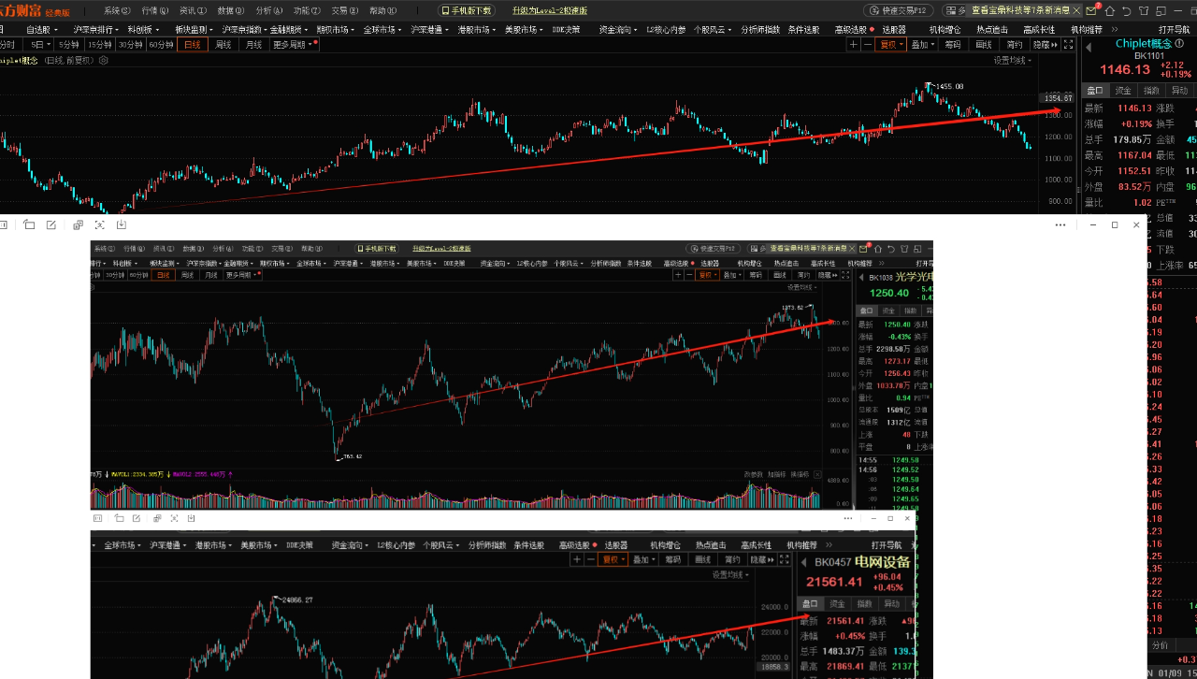Switch main chart to 5日 period
The height and width of the screenshot is (679, 1197).
click(38, 44)
